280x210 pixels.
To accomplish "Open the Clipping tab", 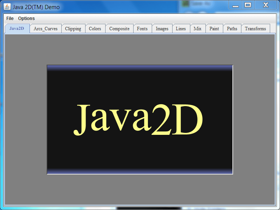I will [x=73, y=29].
